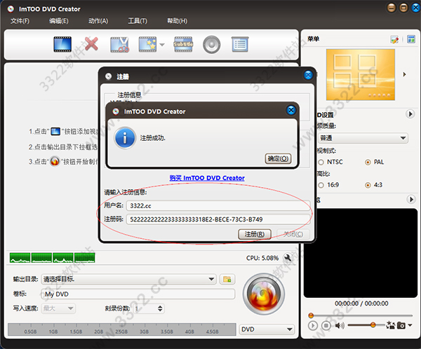This screenshot has height=349, width=421.
Task: Click the big flame Burn button
Action: pyautogui.click(x=264, y=294)
